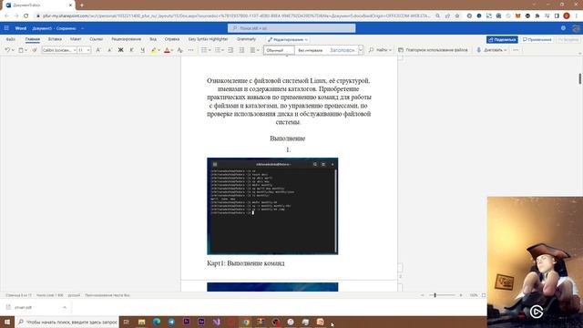583x328 pixels.
Task: Open Справка tab
Action: pyautogui.click(x=172, y=39)
